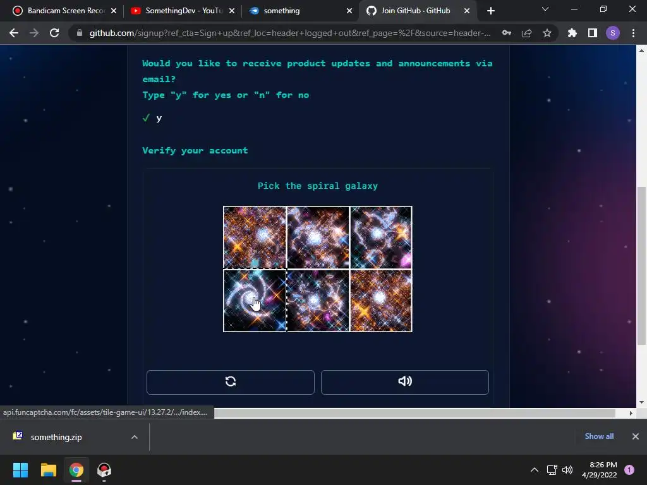Toggle the Chrome side panel icon
This screenshot has width=647, height=485.
pyautogui.click(x=592, y=33)
